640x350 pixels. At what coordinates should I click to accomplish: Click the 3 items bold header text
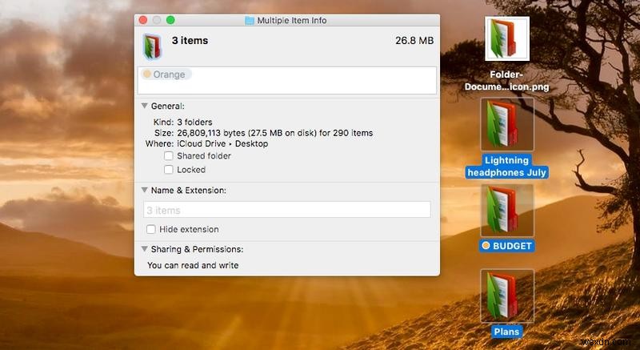[190, 40]
